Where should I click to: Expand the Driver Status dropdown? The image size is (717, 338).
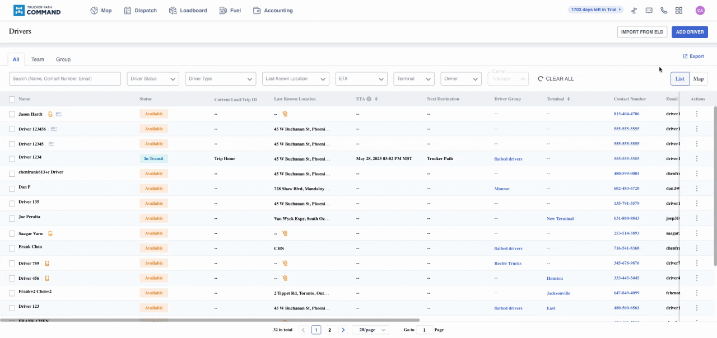point(152,79)
